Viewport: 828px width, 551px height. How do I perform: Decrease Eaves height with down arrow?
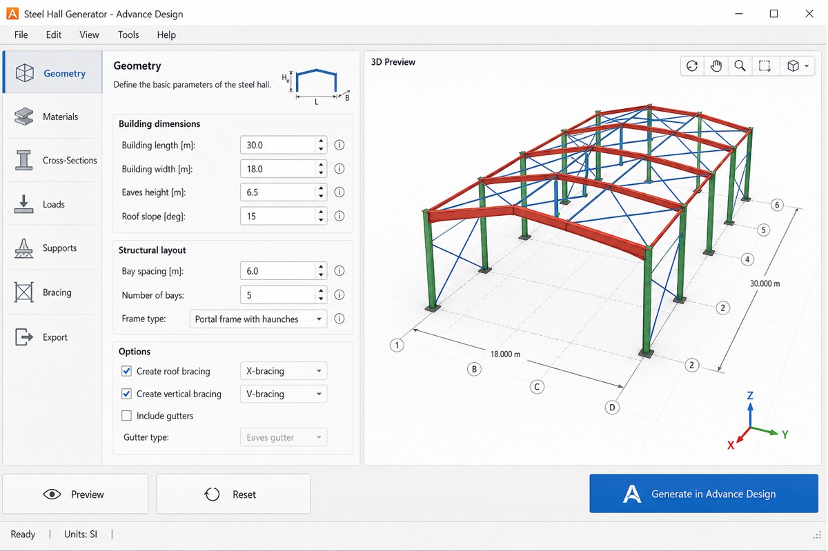point(321,197)
